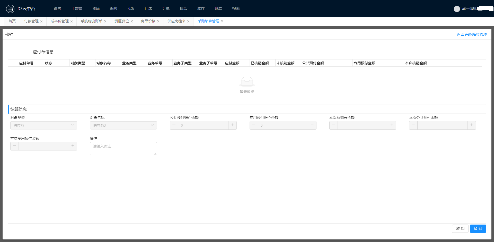The height and width of the screenshot is (242, 494).
Task: Decrease 本次公共预付金额 with minus button
Action: 413,125
